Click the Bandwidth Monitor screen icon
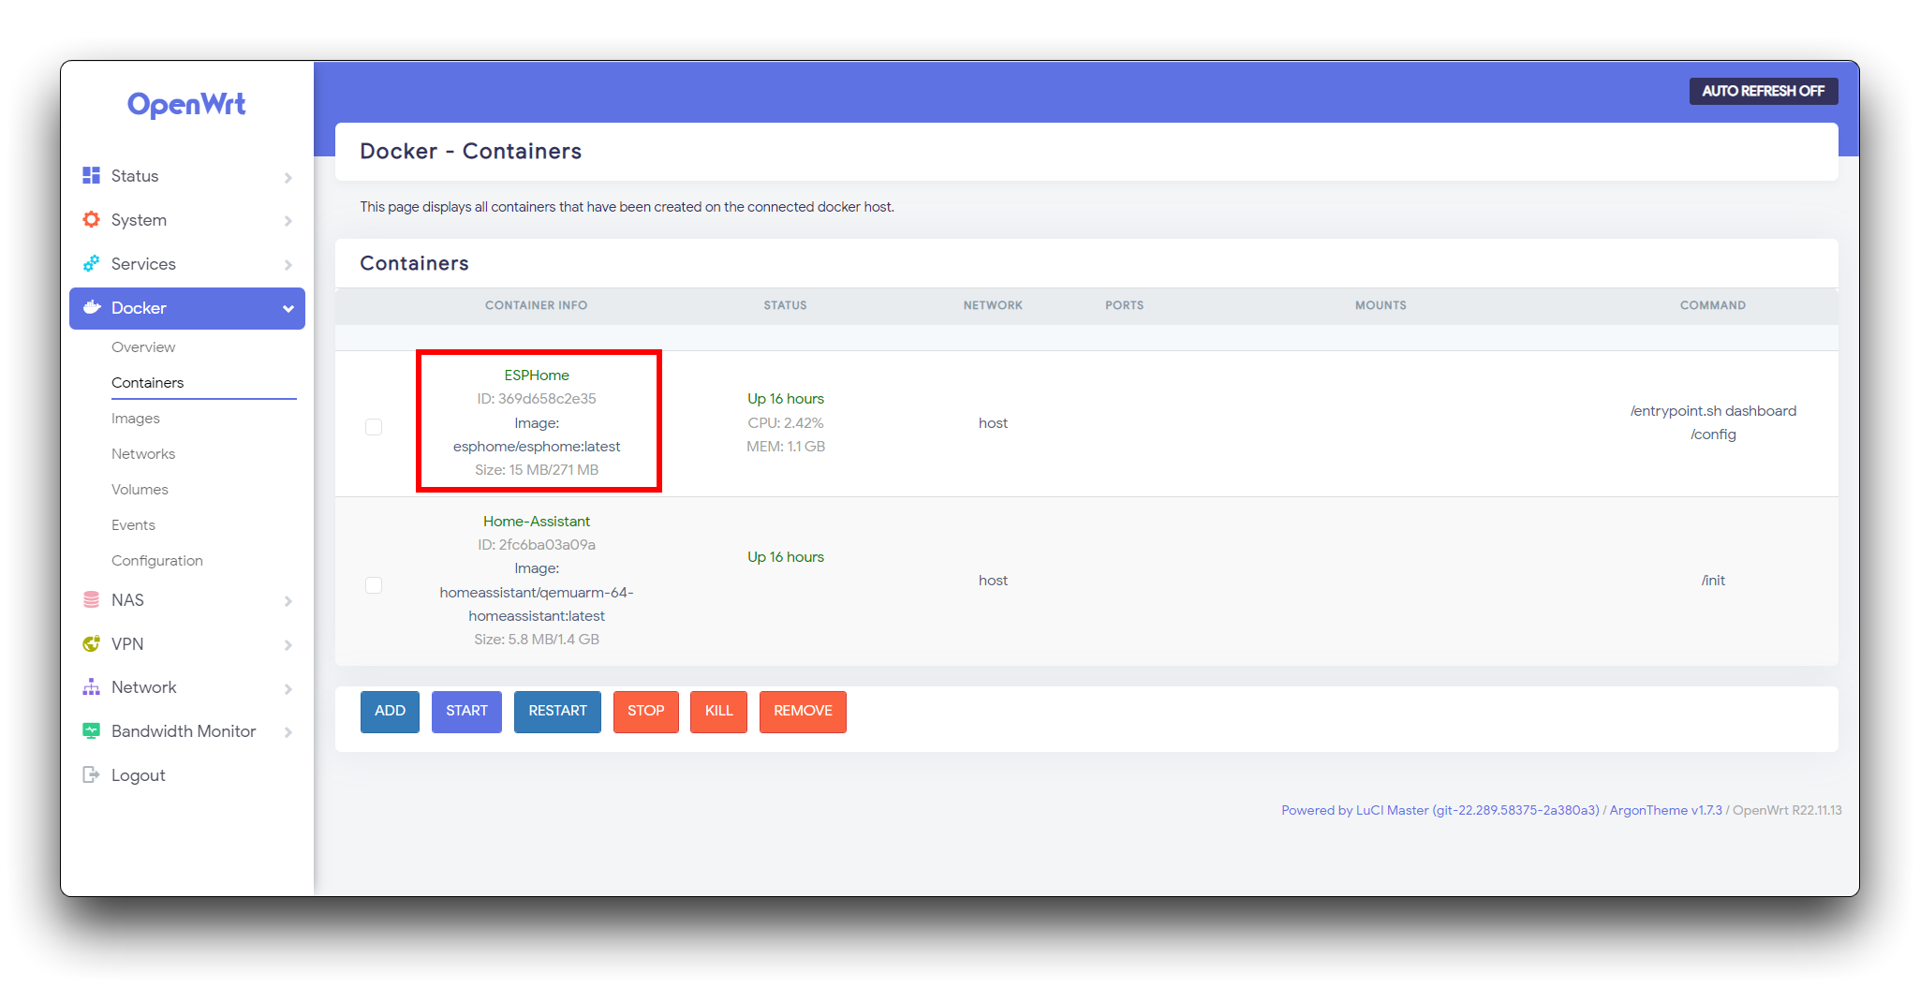The height and width of the screenshot is (987, 1920). 91,730
